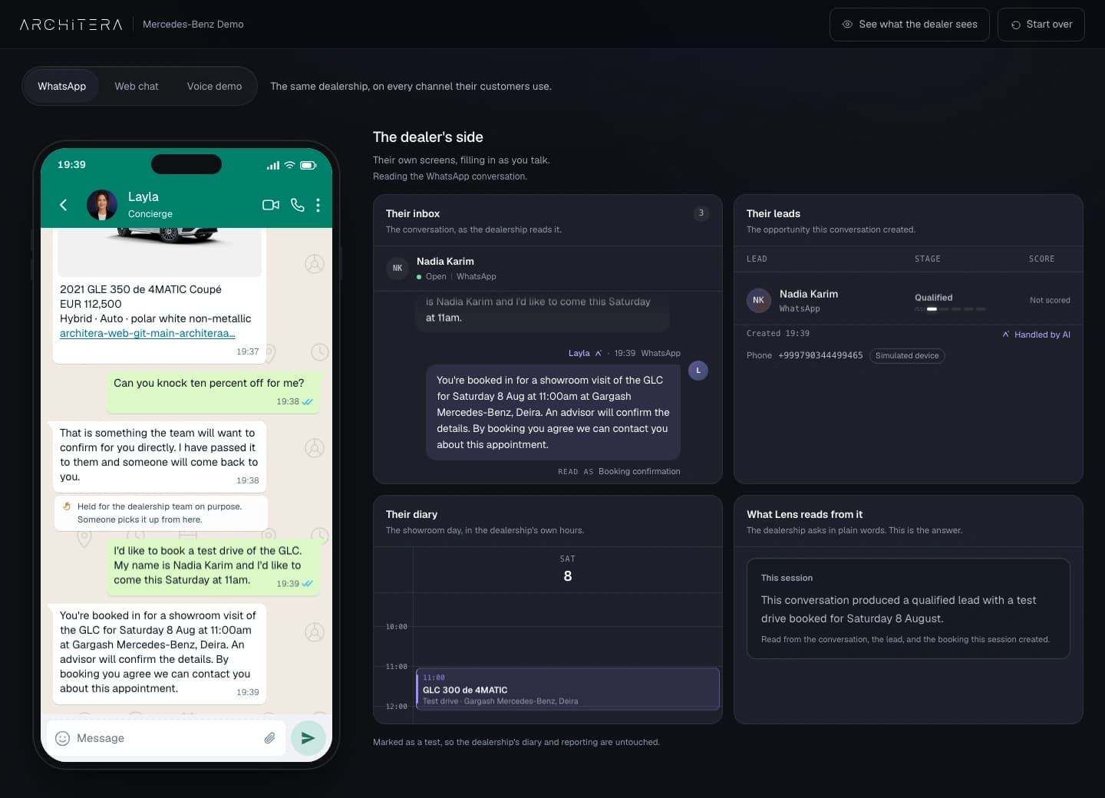This screenshot has width=1105, height=798.
Task: Click the phone signal bars icon
Action: click(273, 165)
